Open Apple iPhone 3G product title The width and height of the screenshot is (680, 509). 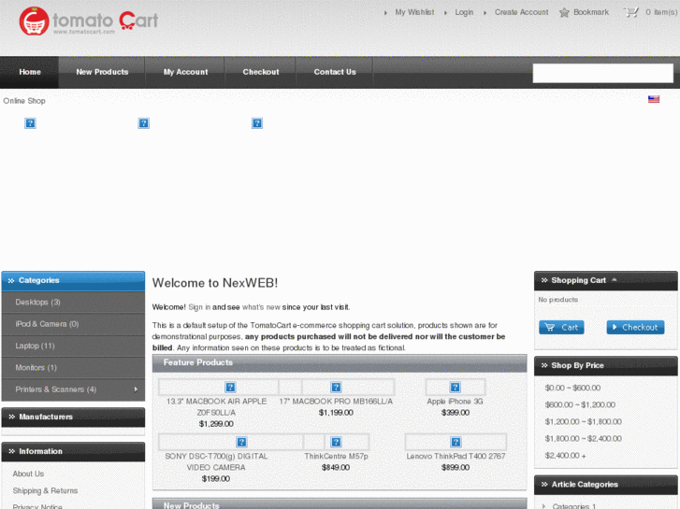[455, 402]
